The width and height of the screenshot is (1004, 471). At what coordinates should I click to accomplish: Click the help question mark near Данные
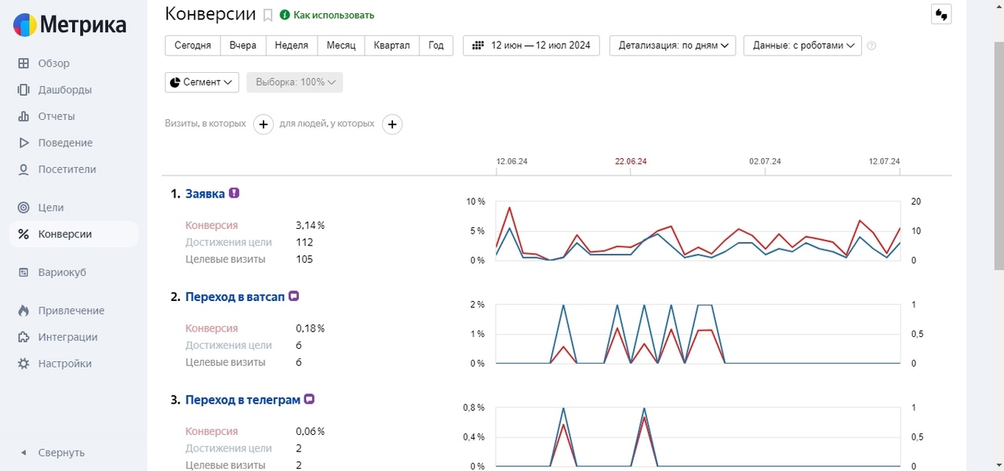(871, 45)
